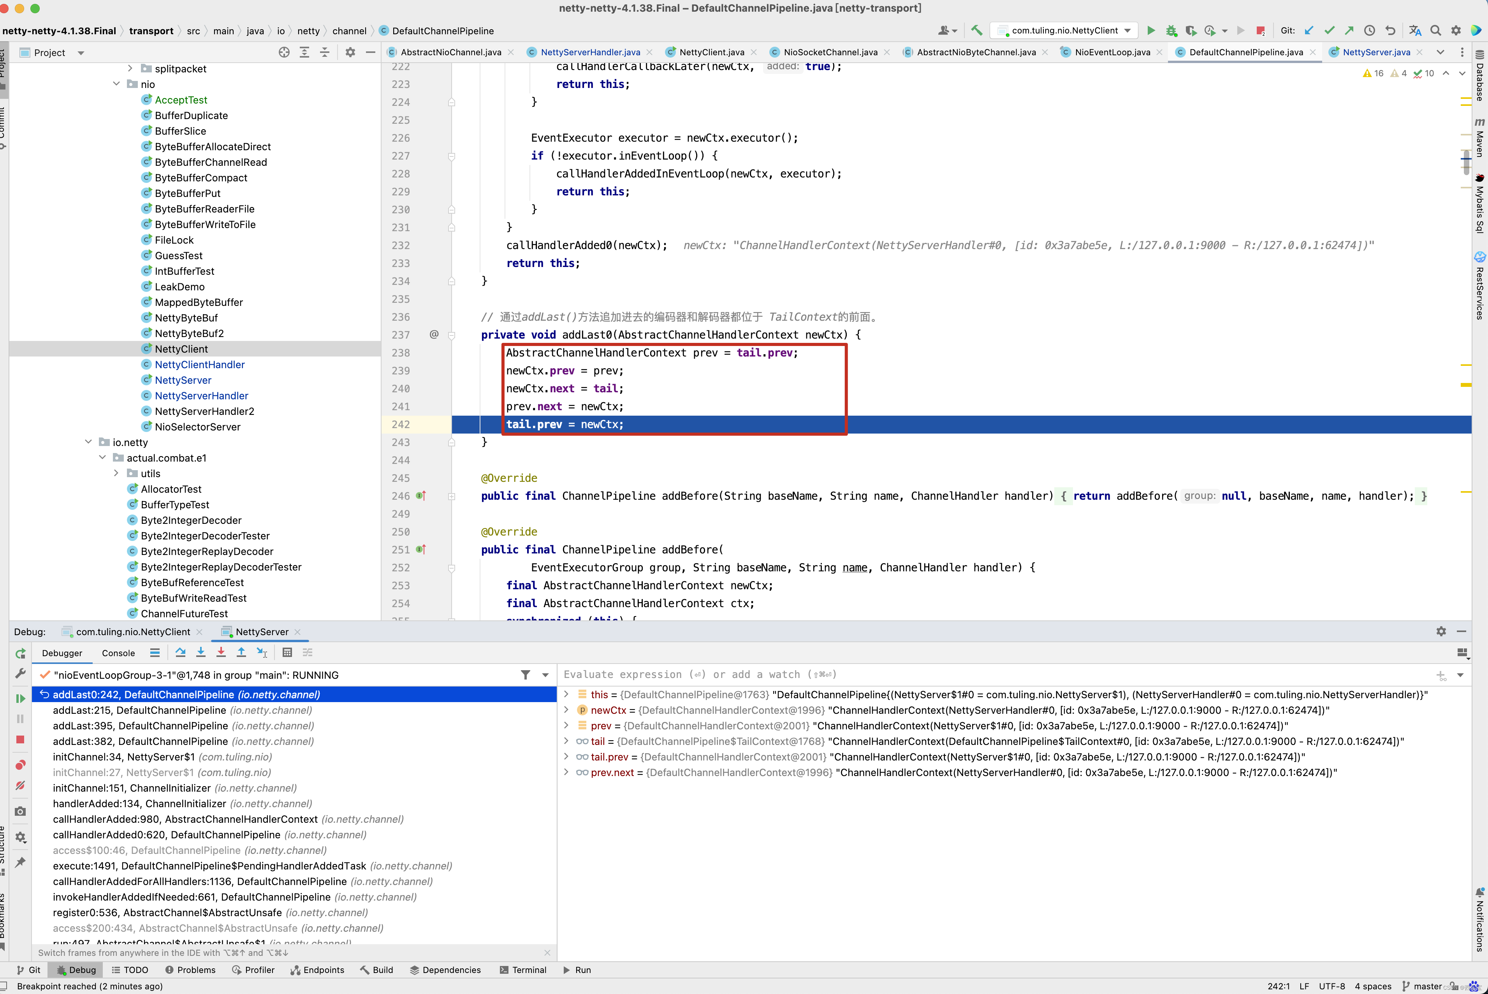
Task: Collapse the nio folder in project tree
Action: [x=116, y=84]
